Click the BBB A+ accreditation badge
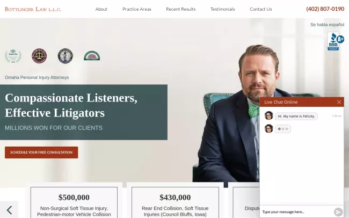This screenshot has width=349, height=218. (x=336, y=41)
